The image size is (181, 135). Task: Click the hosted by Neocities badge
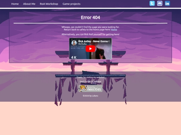point(90,88)
